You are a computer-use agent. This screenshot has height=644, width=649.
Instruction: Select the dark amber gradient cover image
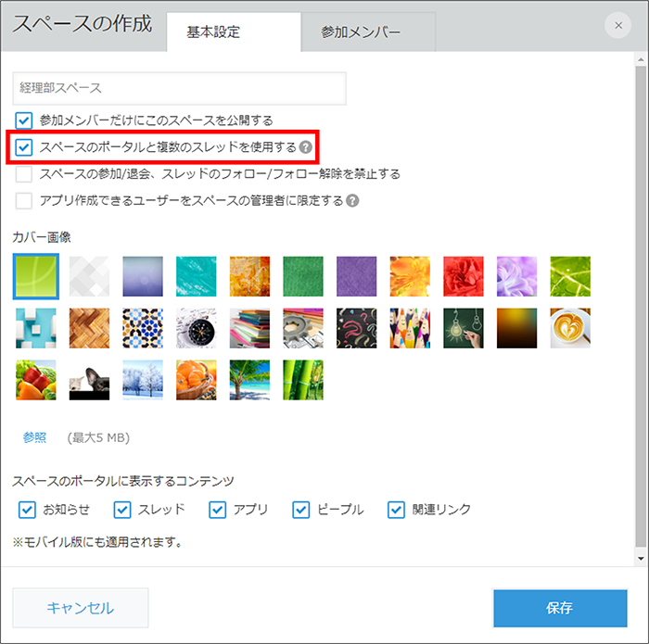click(516, 328)
